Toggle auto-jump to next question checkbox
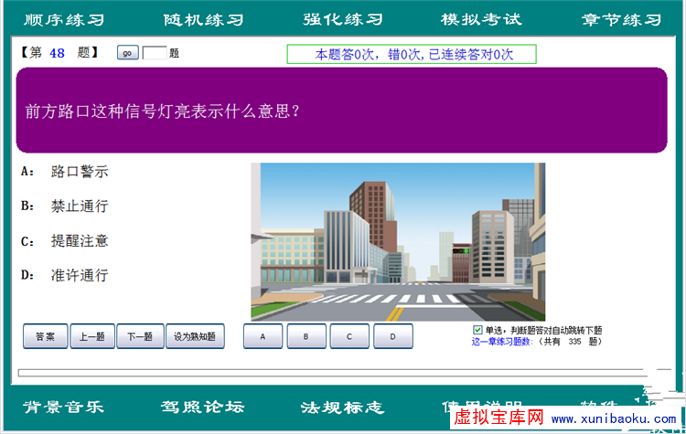The height and width of the screenshot is (434, 686). pyautogui.click(x=477, y=330)
